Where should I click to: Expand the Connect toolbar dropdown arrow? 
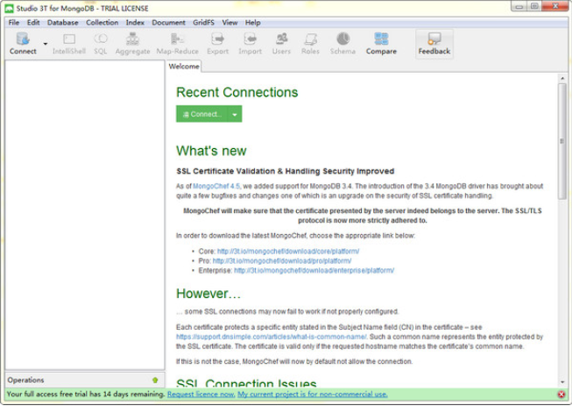coord(46,43)
